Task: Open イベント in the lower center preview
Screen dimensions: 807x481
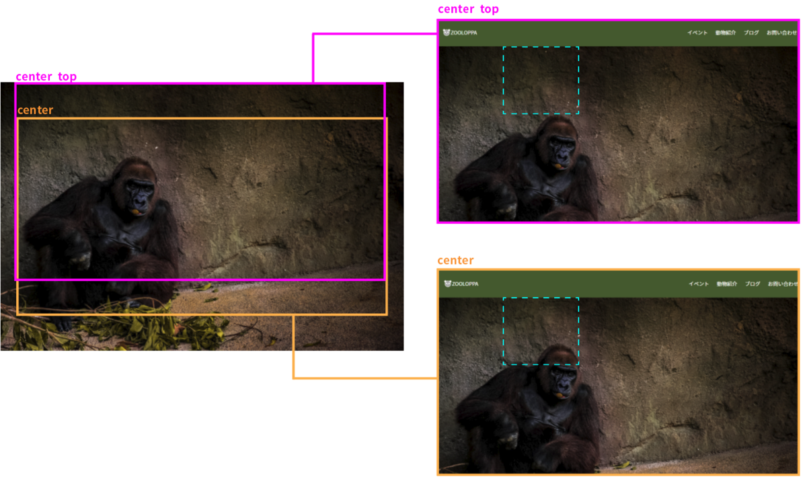Action: 699,283
